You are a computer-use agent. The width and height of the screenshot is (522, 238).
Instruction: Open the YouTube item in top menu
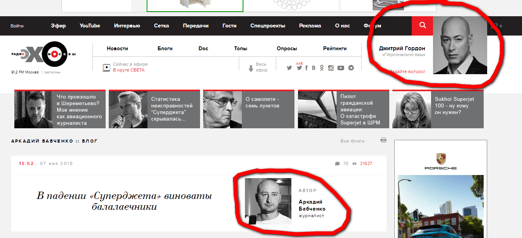(90, 26)
